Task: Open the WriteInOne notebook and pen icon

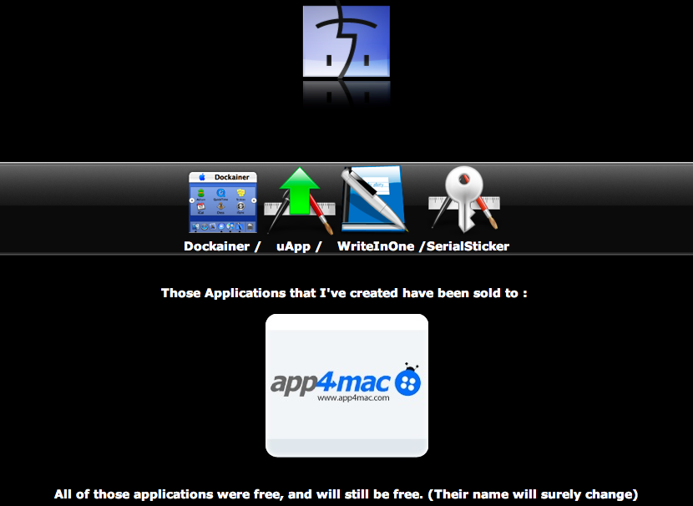Action: [374, 199]
